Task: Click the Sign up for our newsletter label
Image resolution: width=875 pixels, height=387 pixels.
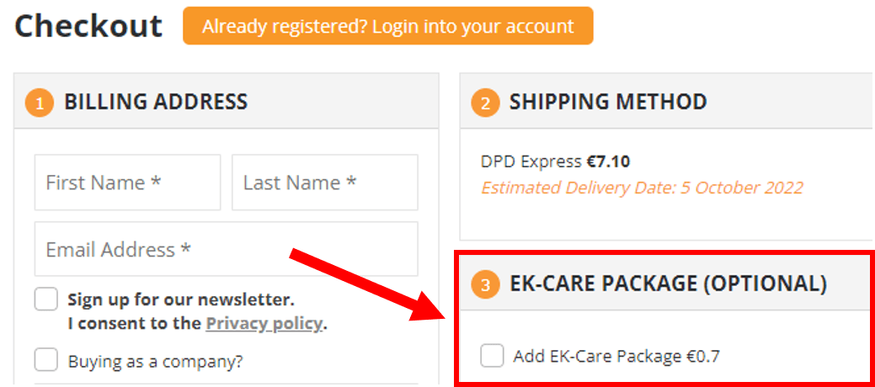Action: 181,300
